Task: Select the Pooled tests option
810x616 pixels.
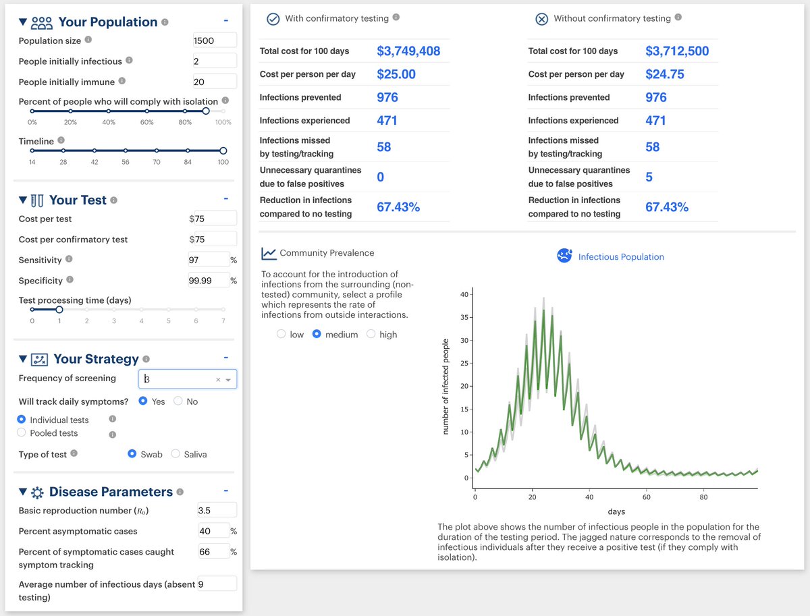Action: (22, 433)
